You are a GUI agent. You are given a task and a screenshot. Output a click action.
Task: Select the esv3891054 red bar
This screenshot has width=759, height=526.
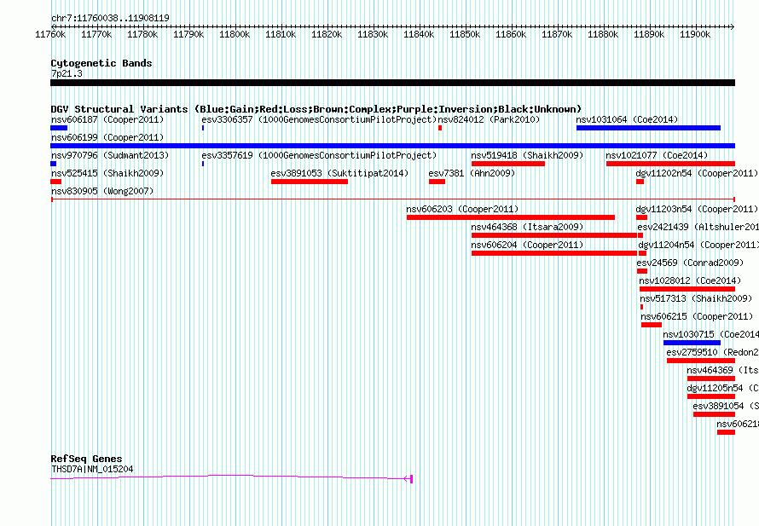click(715, 414)
